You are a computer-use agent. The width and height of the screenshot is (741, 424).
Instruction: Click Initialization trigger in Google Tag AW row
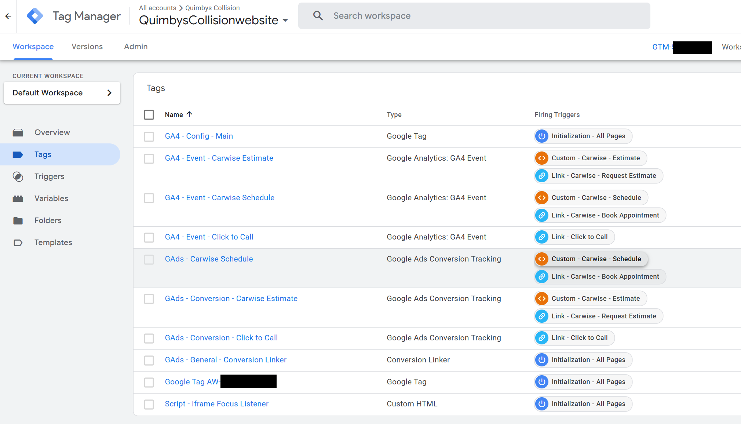[x=583, y=382]
